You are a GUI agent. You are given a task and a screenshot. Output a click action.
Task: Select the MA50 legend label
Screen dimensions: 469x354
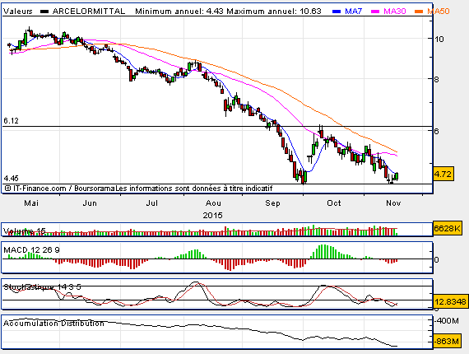point(439,12)
